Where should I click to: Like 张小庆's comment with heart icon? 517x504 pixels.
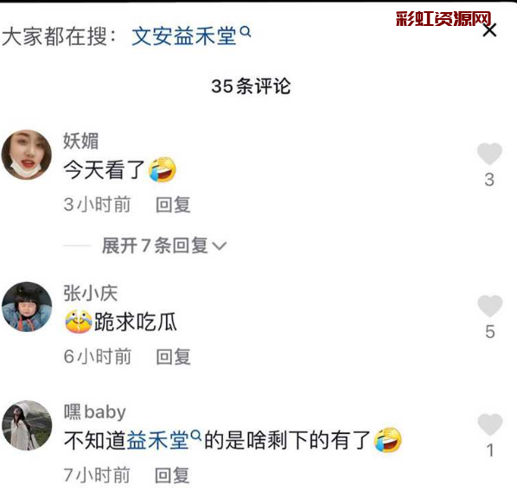pyautogui.click(x=490, y=305)
